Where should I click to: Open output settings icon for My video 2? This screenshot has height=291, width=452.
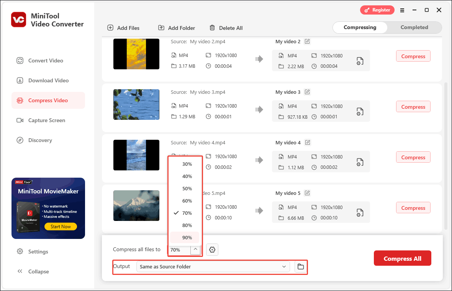pyautogui.click(x=360, y=61)
